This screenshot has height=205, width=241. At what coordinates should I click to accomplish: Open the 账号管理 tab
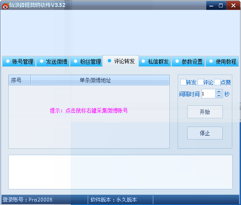pos(19,62)
